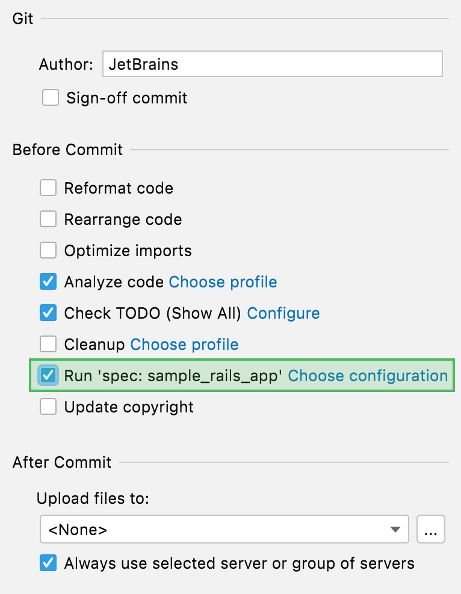This screenshot has width=461, height=594.
Task: Enable the Cleanup checkbox
Action: [48, 344]
